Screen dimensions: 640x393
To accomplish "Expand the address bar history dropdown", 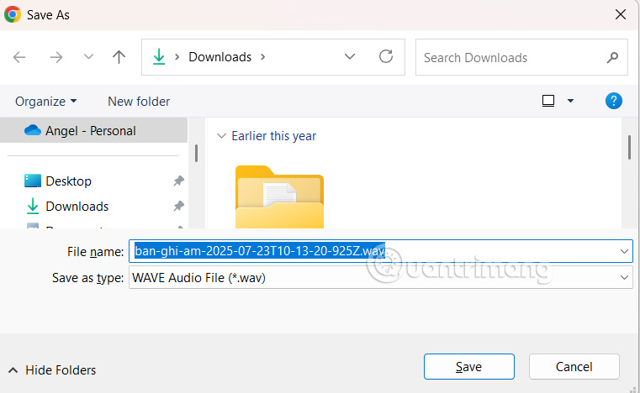I will pos(351,57).
